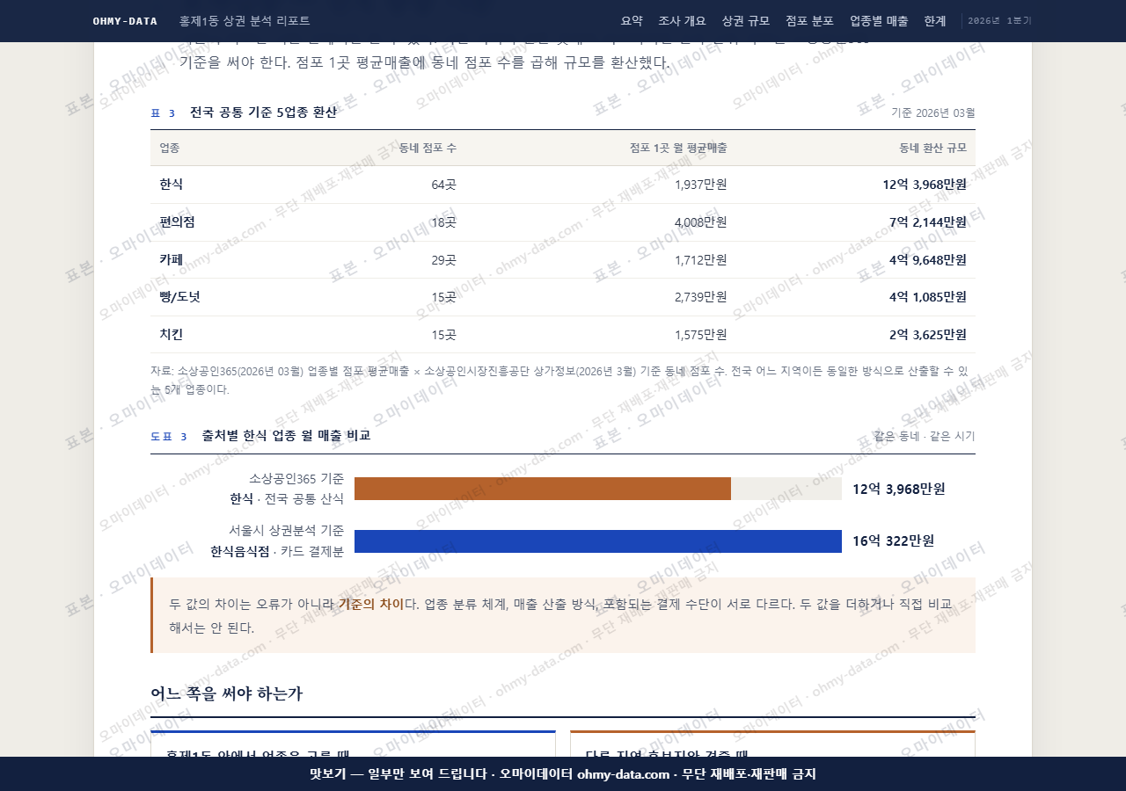Click the 1,937만원 average sales cell
The height and width of the screenshot is (791, 1126).
coord(701,185)
